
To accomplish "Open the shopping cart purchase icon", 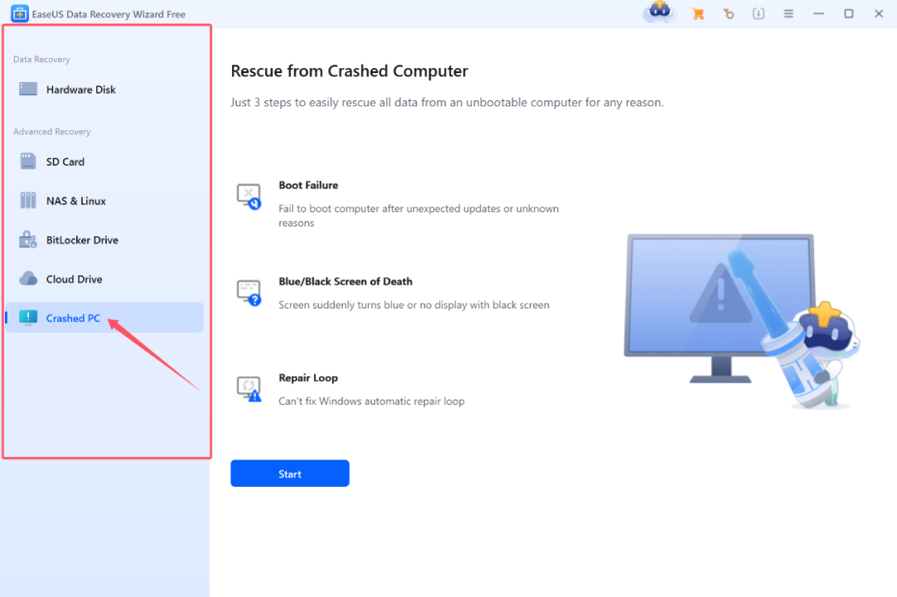I will [698, 14].
